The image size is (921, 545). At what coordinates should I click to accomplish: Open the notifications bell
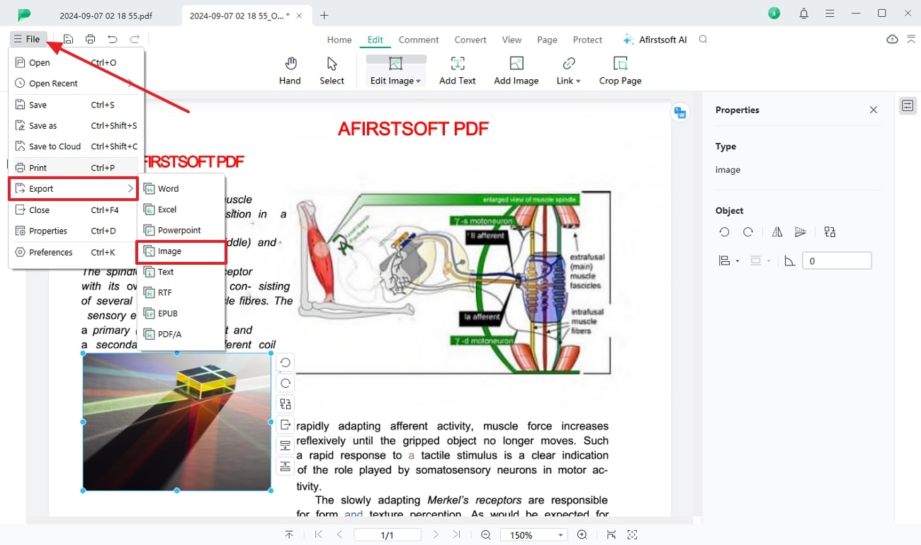803,13
